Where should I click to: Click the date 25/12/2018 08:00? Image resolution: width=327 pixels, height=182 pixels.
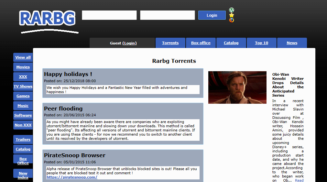click(80, 81)
